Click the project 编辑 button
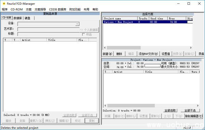The image size is (205, 130). (131, 54)
